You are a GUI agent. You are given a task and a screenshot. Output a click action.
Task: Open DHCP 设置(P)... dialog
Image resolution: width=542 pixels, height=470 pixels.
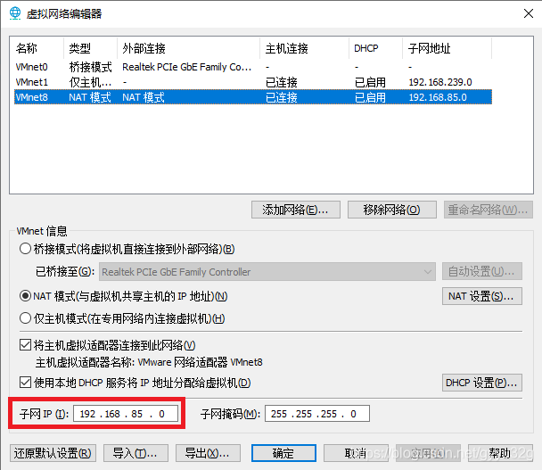pyautogui.click(x=482, y=383)
